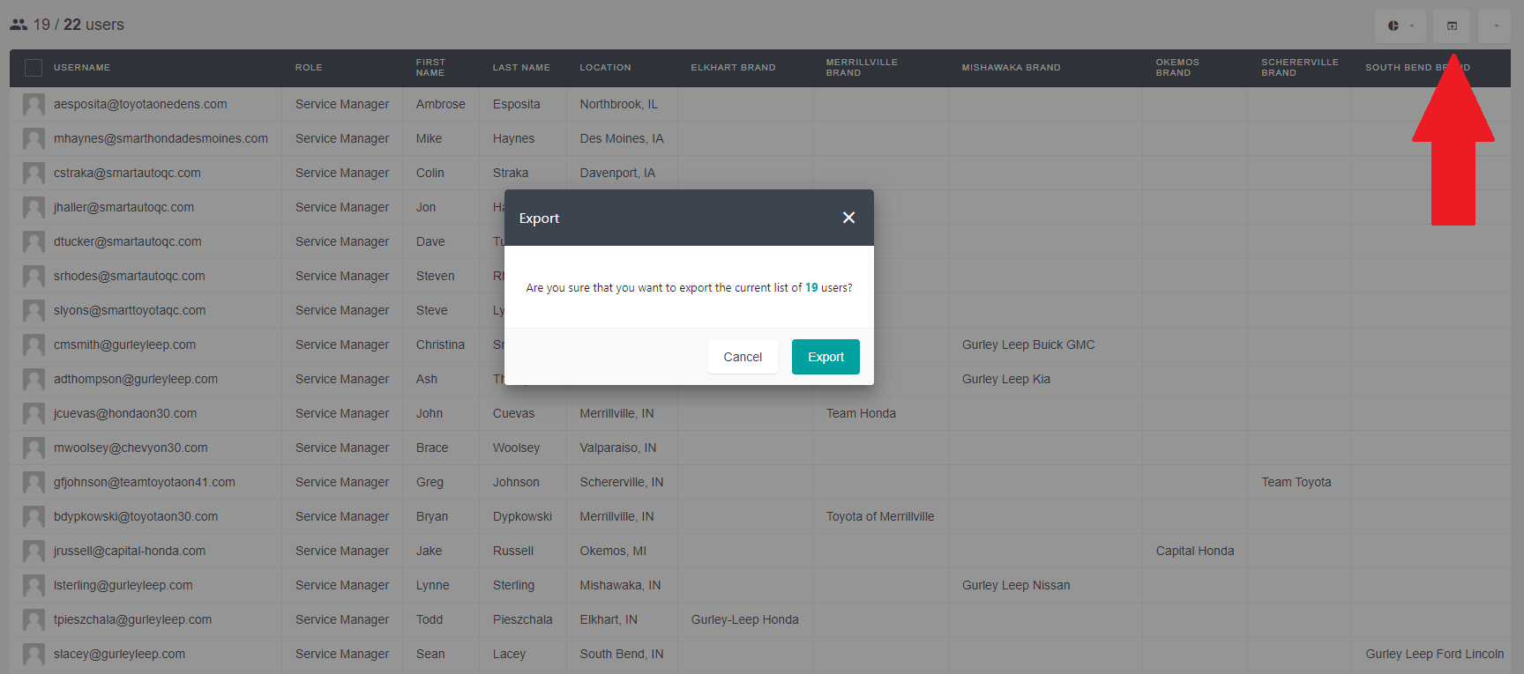
Task: Select avatar of slacey@gurleyleep.com row
Action: [x=34, y=655]
